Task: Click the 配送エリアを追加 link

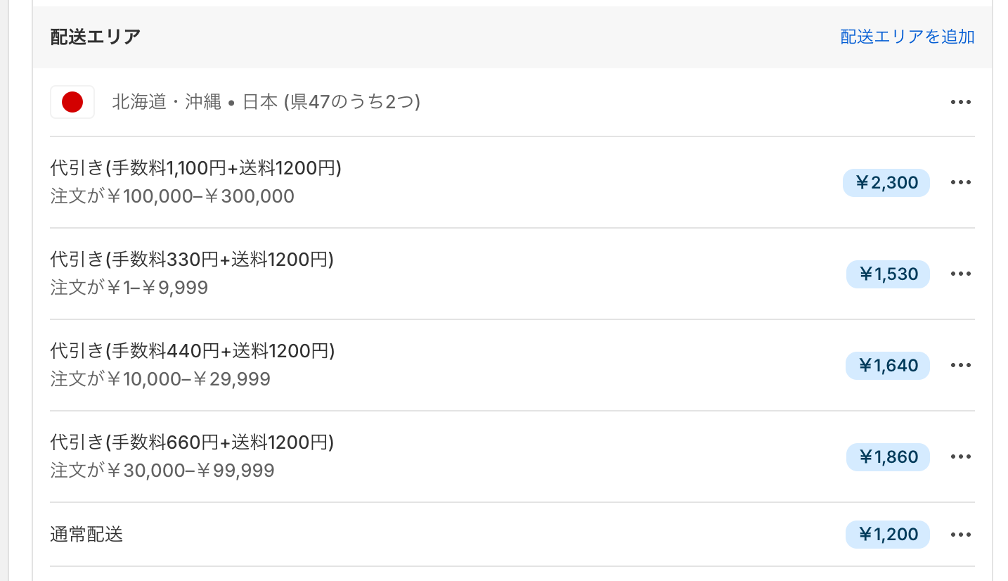Action: tap(907, 37)
